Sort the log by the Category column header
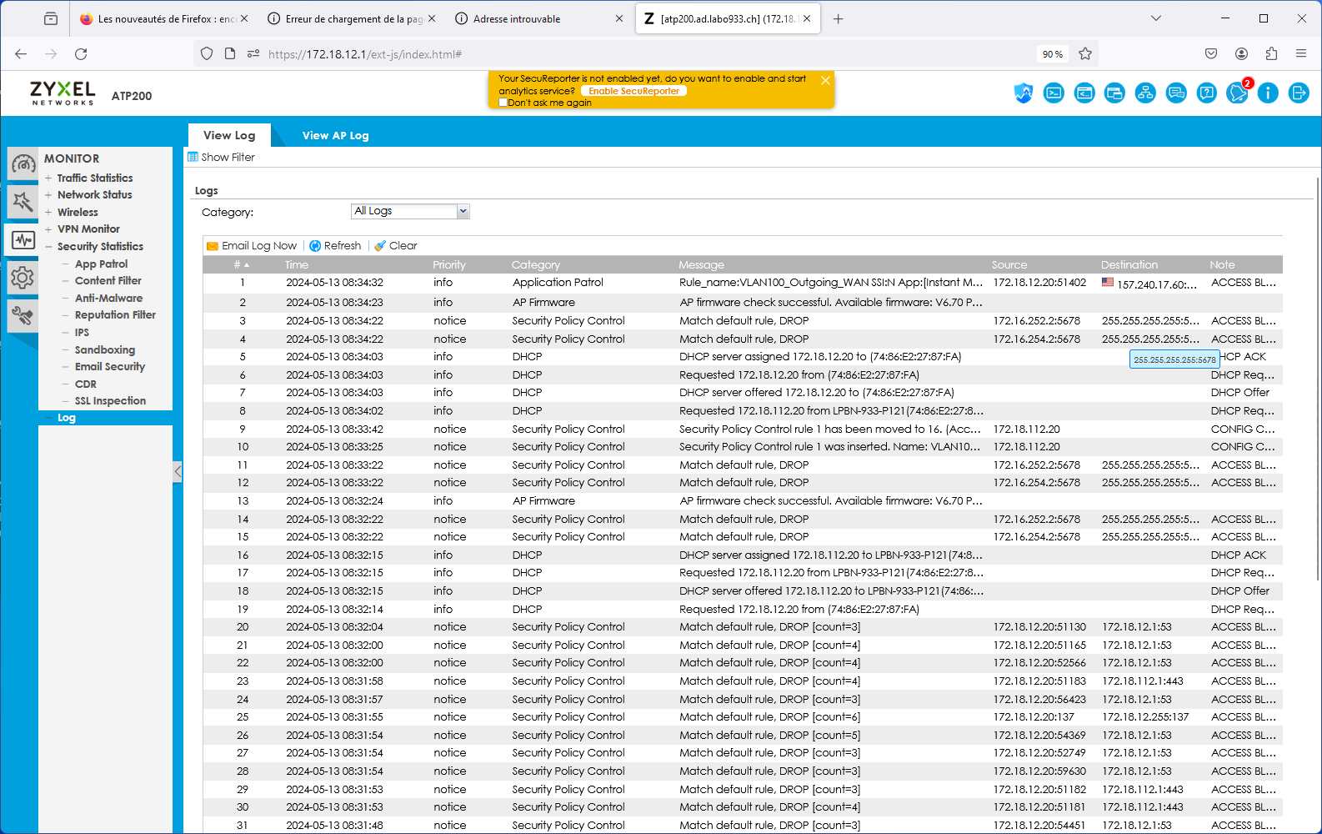 click(x=536, y=265)
